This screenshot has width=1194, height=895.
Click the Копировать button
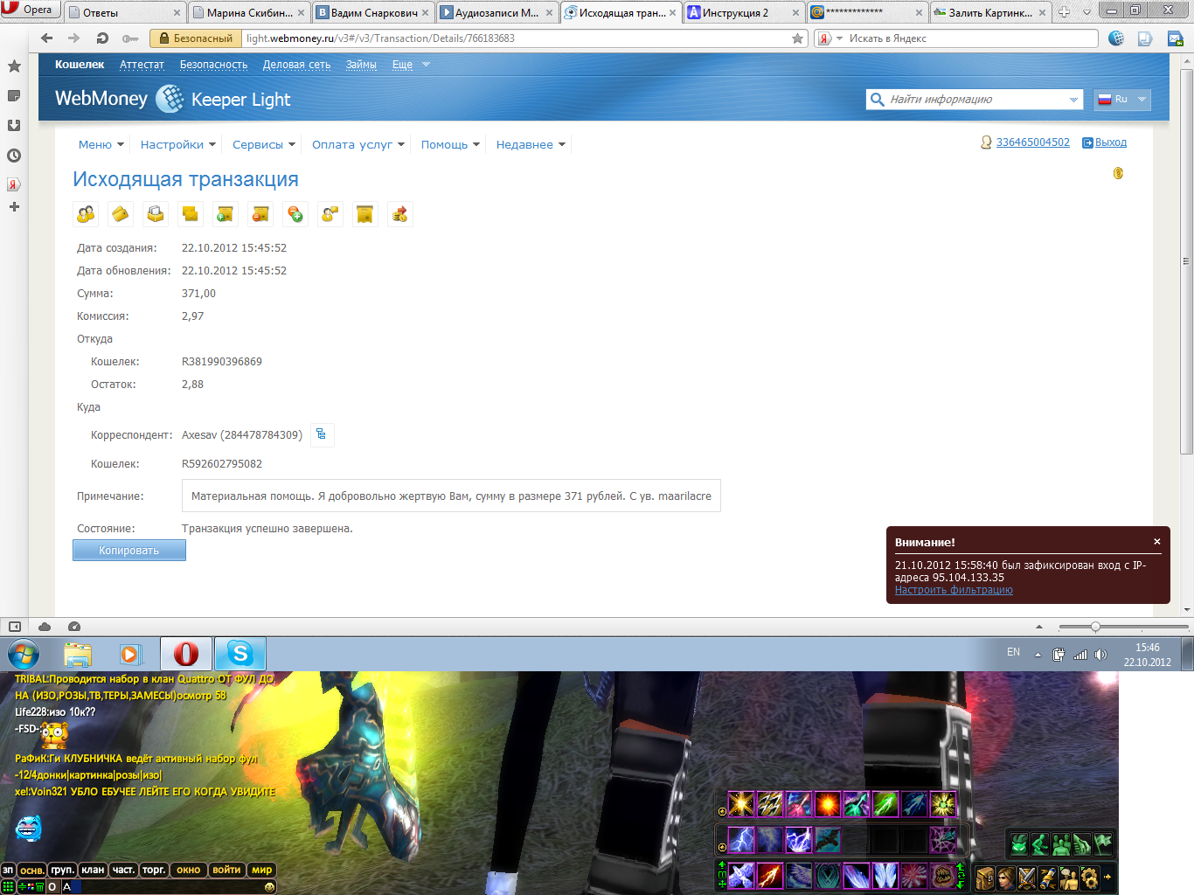click(x=129, y=550)
